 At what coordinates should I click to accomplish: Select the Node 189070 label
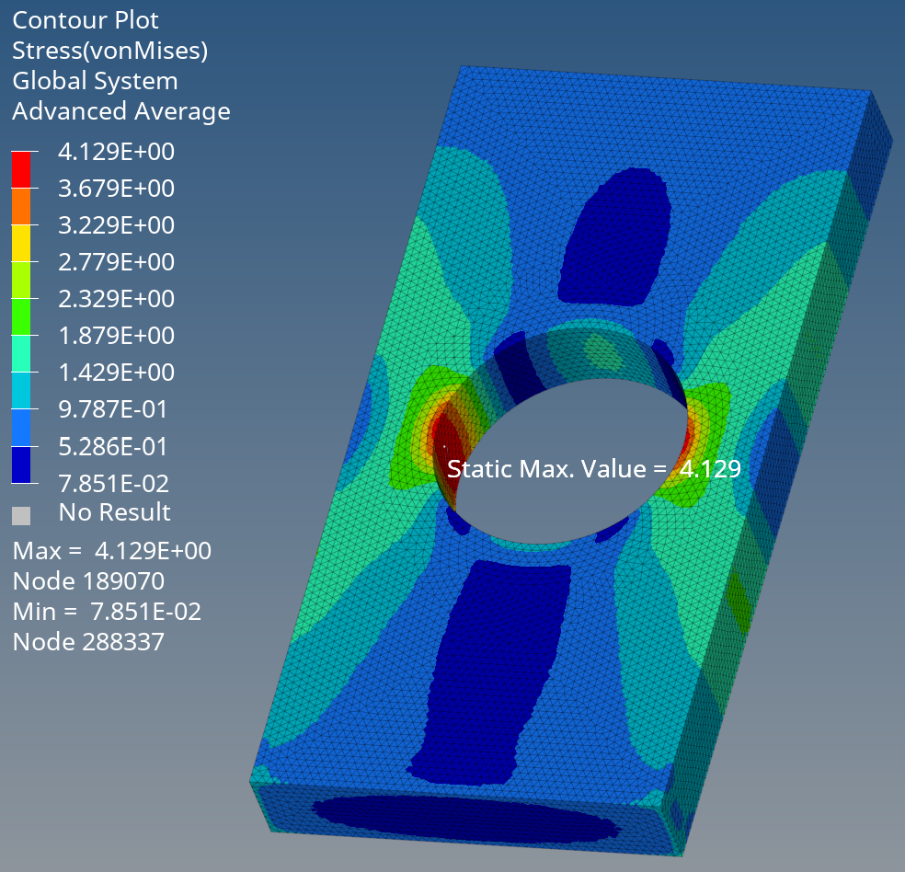pos(88,581)
